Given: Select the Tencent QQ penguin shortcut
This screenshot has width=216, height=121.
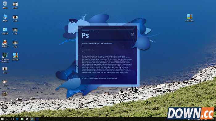Looking at the screenshot, I should [5, 44].
